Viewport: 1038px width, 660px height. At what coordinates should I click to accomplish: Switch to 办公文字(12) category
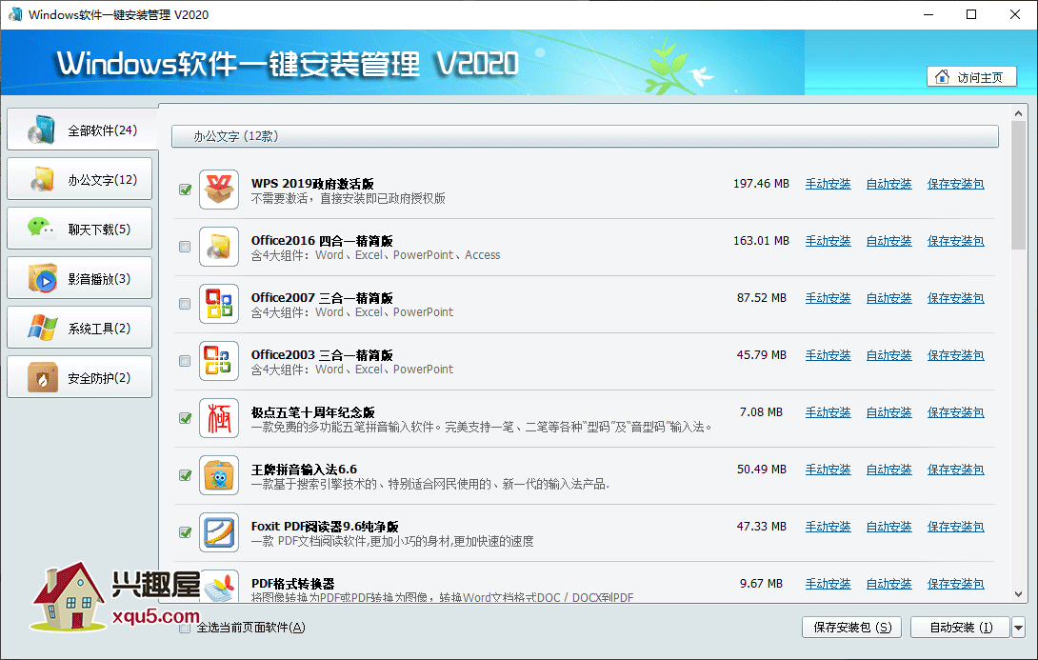(x=79, y=179)
